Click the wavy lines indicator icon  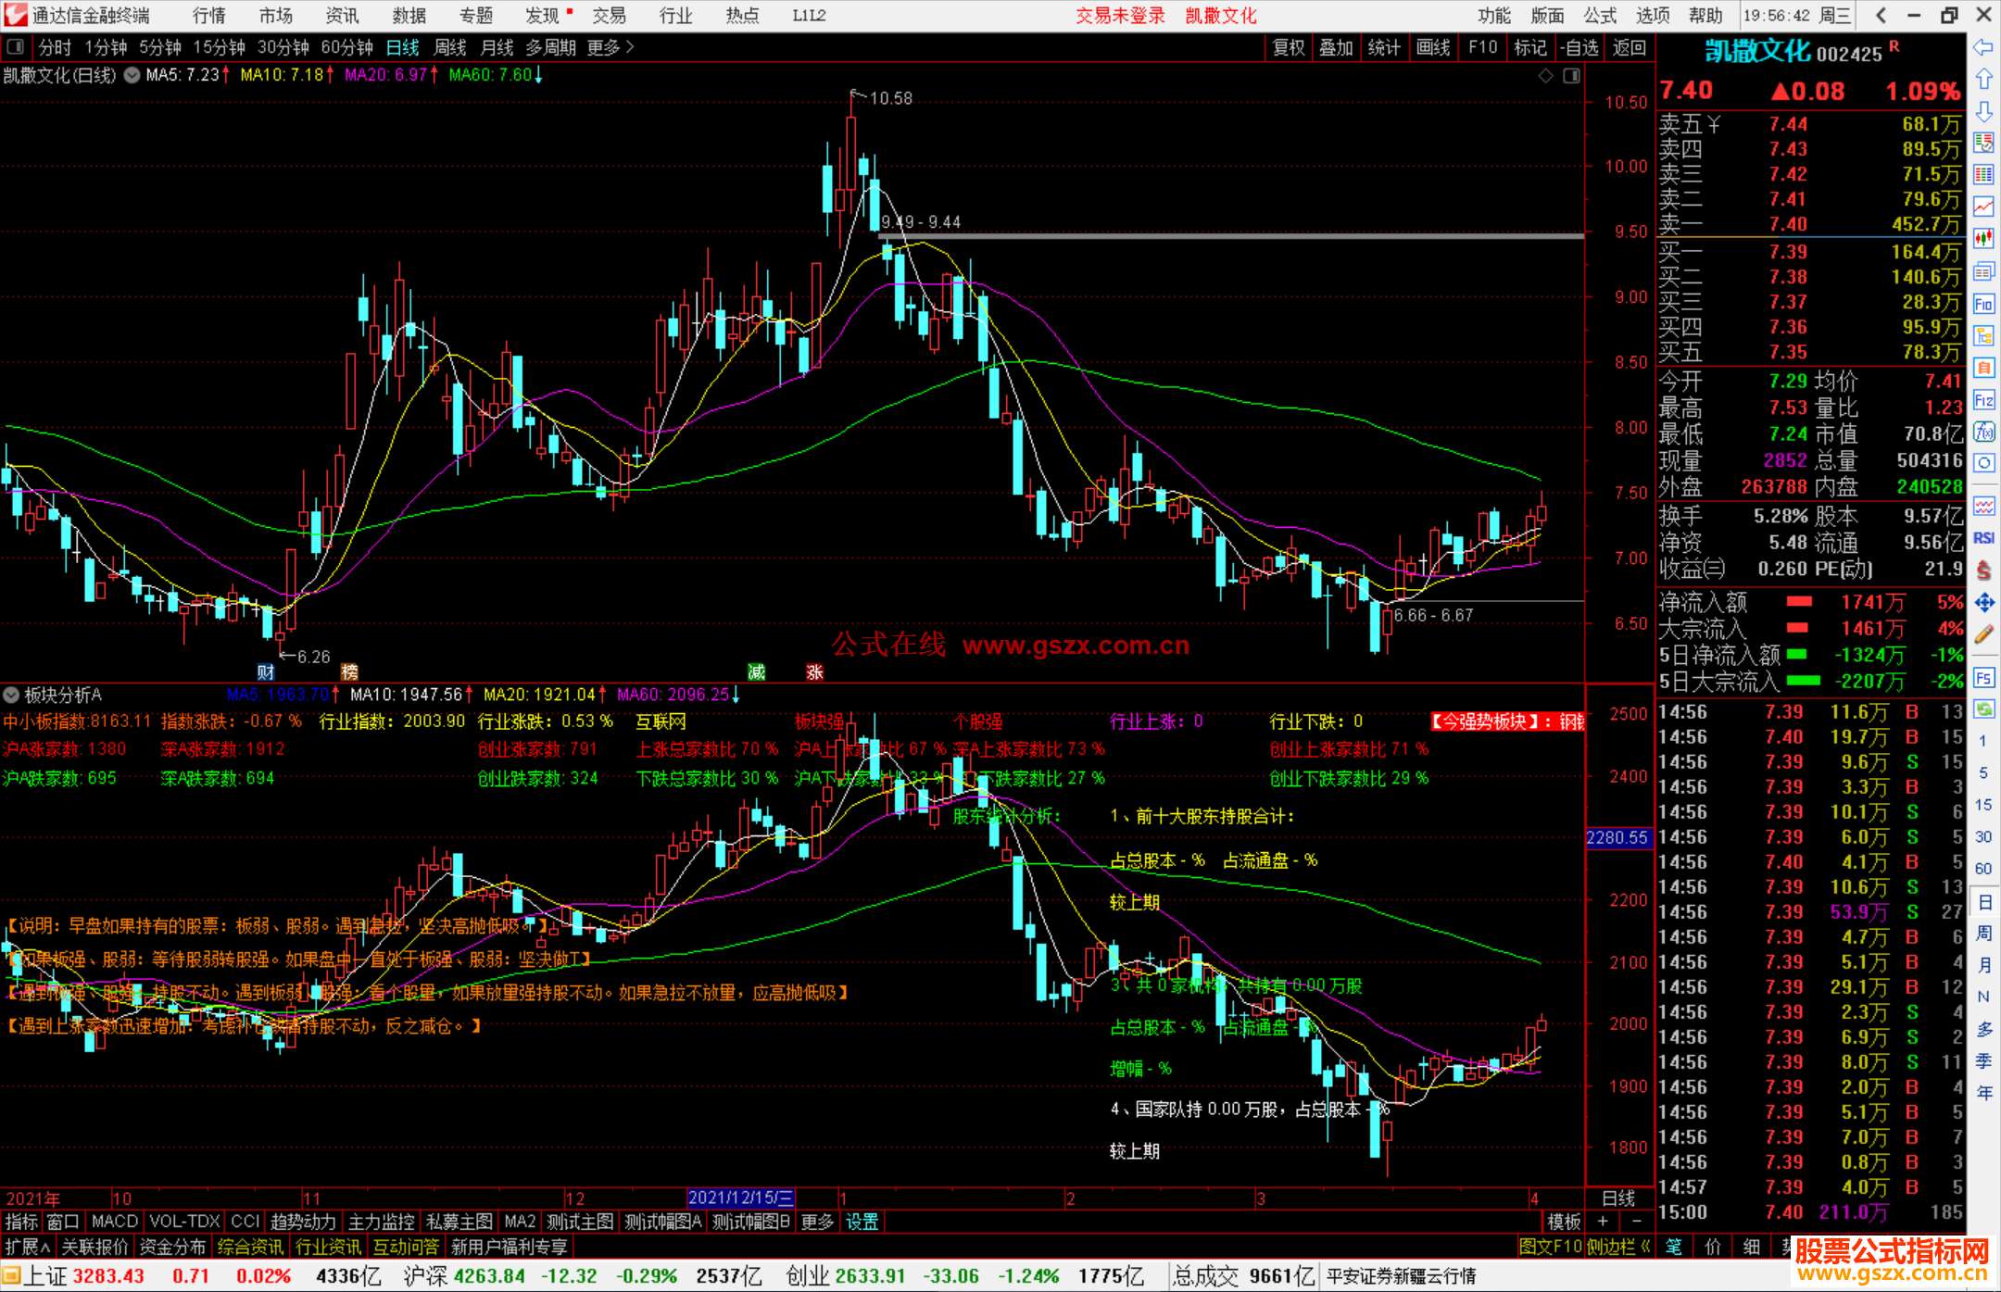pos(1983,506)
